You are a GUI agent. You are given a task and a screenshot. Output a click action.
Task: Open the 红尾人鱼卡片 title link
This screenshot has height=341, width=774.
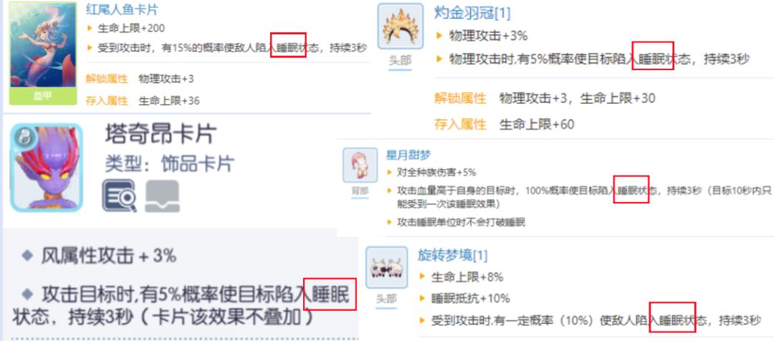point(122,9)
